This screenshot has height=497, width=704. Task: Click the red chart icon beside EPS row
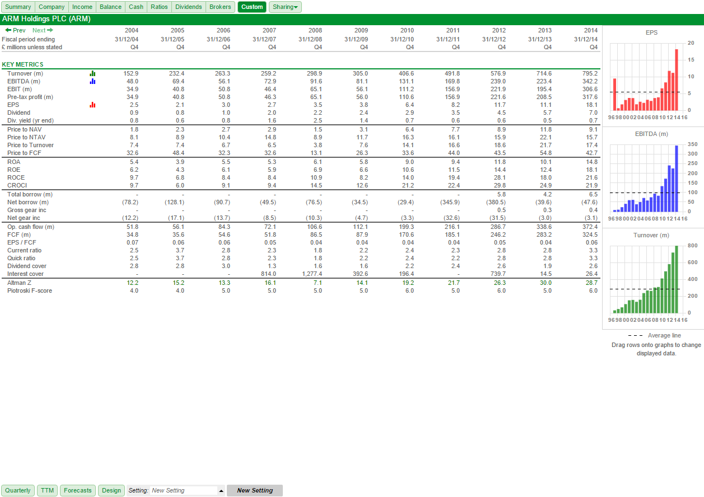pyautogui.click(x=92, y=105)
